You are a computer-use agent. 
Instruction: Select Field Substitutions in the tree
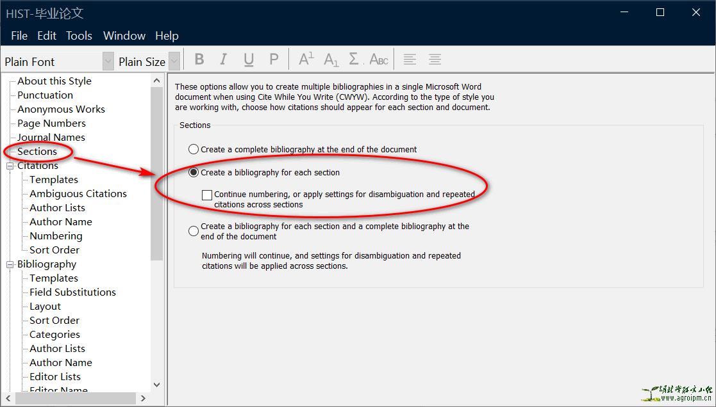[x=72, y=292]
